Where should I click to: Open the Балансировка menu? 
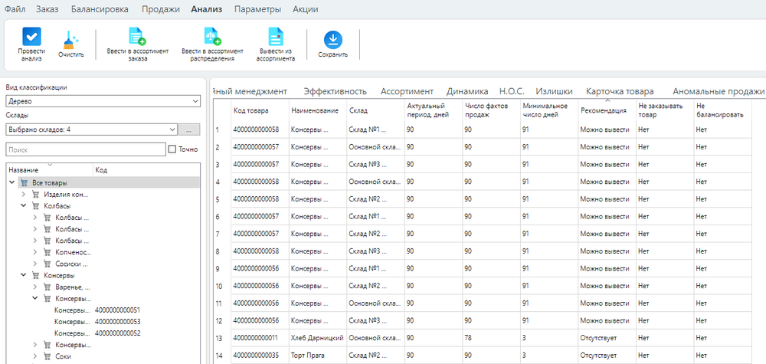[100, 9]
